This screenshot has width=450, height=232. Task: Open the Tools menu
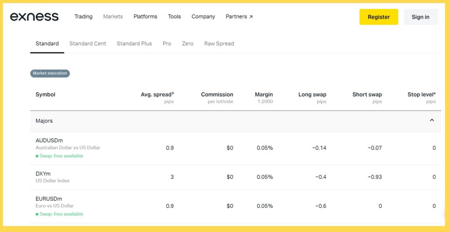tap(174, 17)
